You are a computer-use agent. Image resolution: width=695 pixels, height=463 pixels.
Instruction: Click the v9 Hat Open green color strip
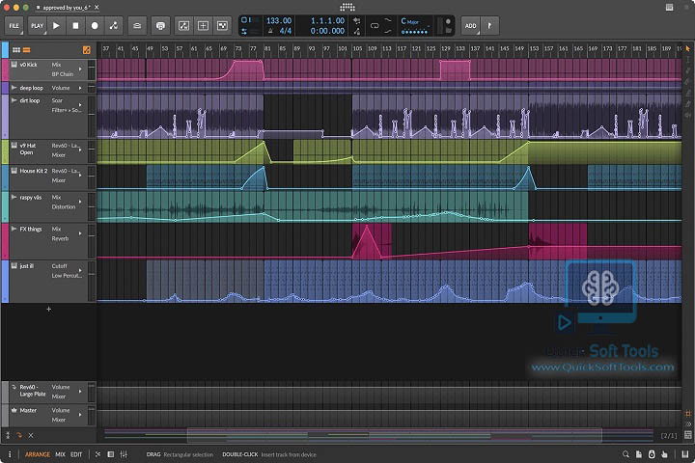tap(5, 151)
